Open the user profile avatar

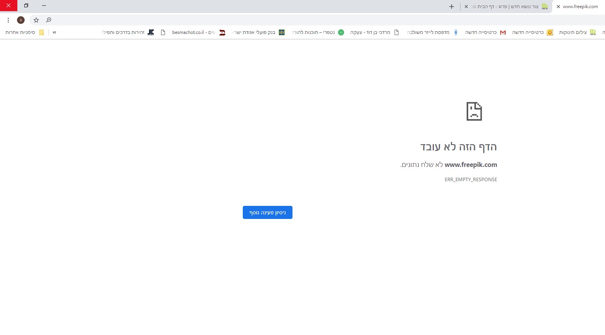[x=21, y=20]
